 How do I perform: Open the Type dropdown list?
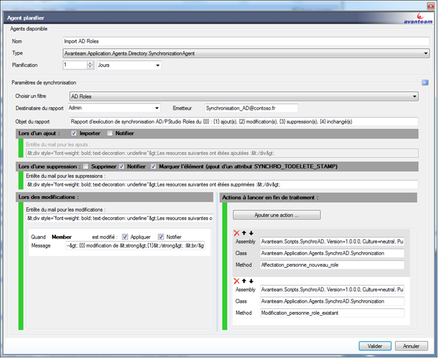(x=425, y=53)
